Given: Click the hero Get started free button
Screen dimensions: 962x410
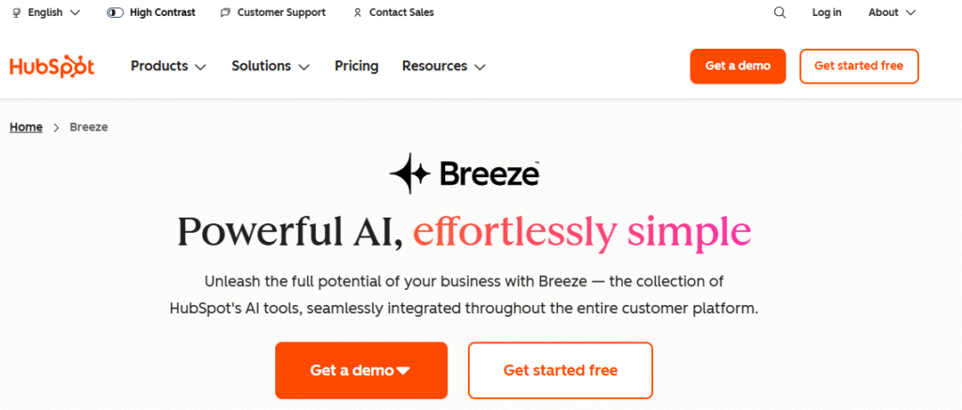Looking at the screenshot, I should (560, 371).
